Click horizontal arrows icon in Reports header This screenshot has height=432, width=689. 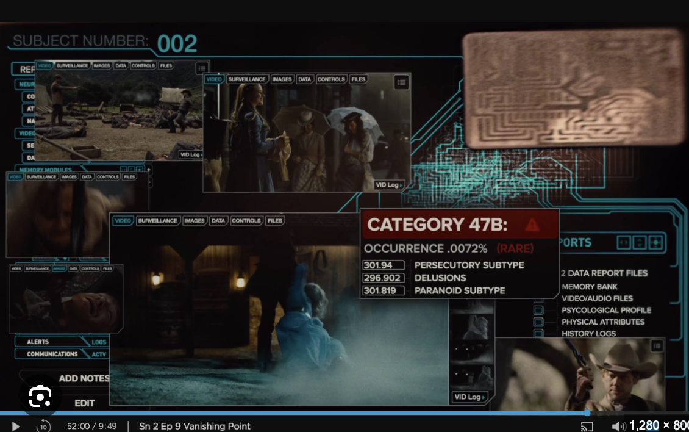624,242
